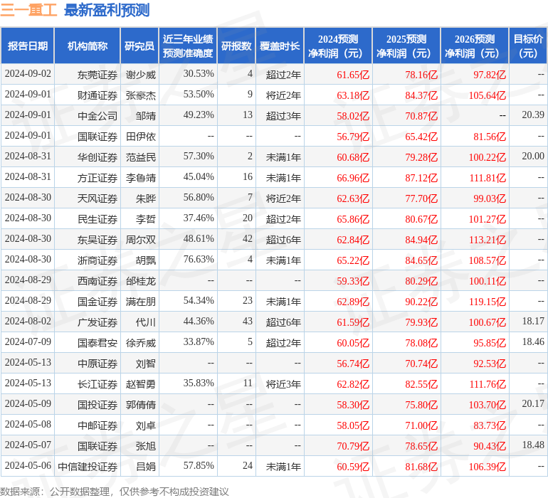Click the 报告日期 column header

28,46
